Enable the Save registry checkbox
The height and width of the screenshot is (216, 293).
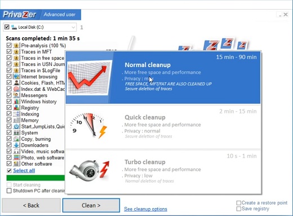click(238, 209)
